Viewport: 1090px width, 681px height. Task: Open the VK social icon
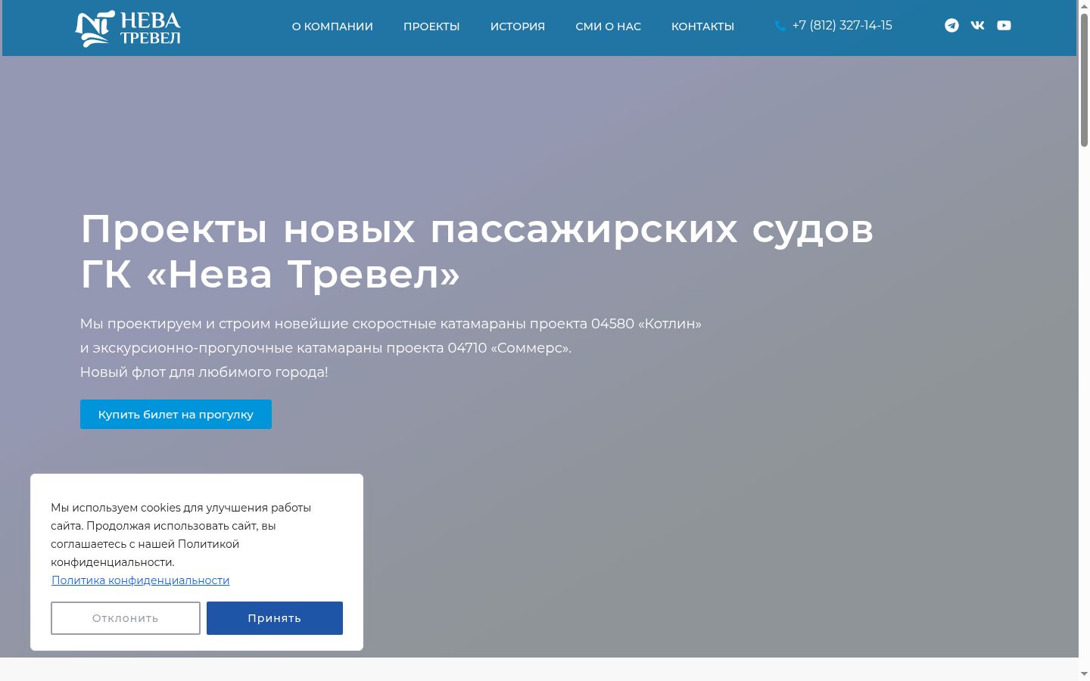click(x=977, y=26)
